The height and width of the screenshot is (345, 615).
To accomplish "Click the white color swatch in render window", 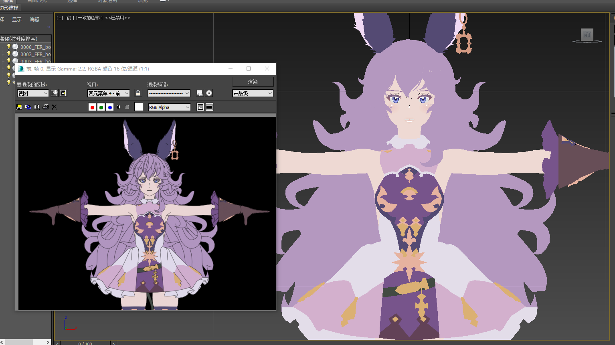I will (x=139, y=107).
